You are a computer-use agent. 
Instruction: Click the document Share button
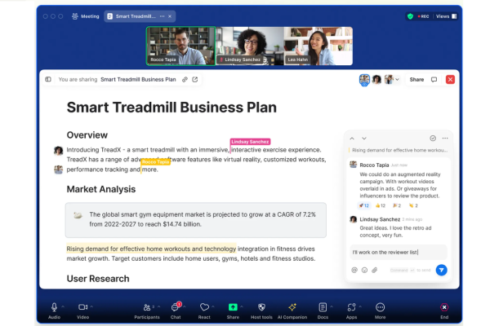pyautogui.click(x=416, y=80)
